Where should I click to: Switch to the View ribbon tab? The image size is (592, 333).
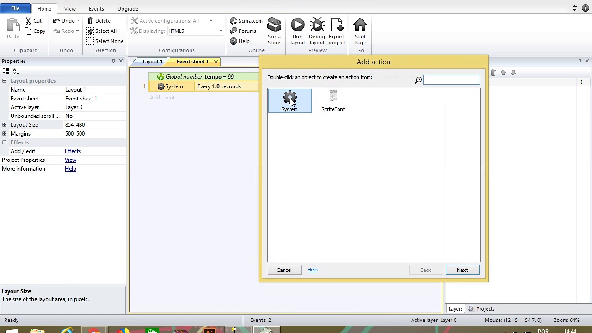click(x=70, y=9)
